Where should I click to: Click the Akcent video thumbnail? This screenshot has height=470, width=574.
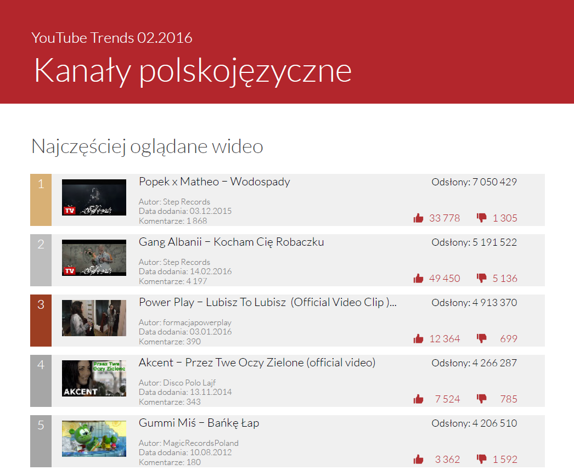pos(94,378)
